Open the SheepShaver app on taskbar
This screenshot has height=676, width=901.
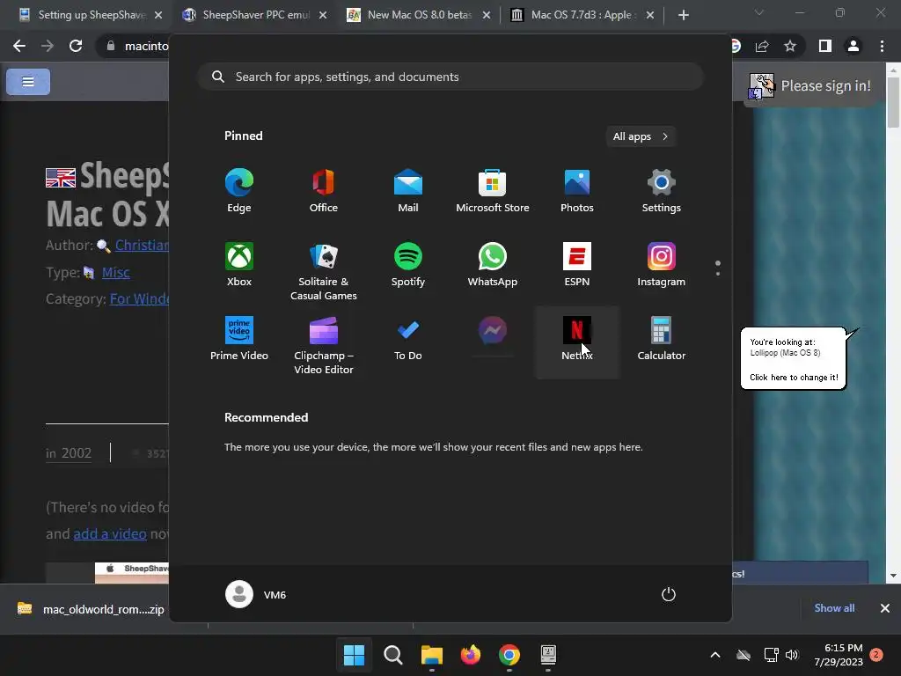pos(548,655)
